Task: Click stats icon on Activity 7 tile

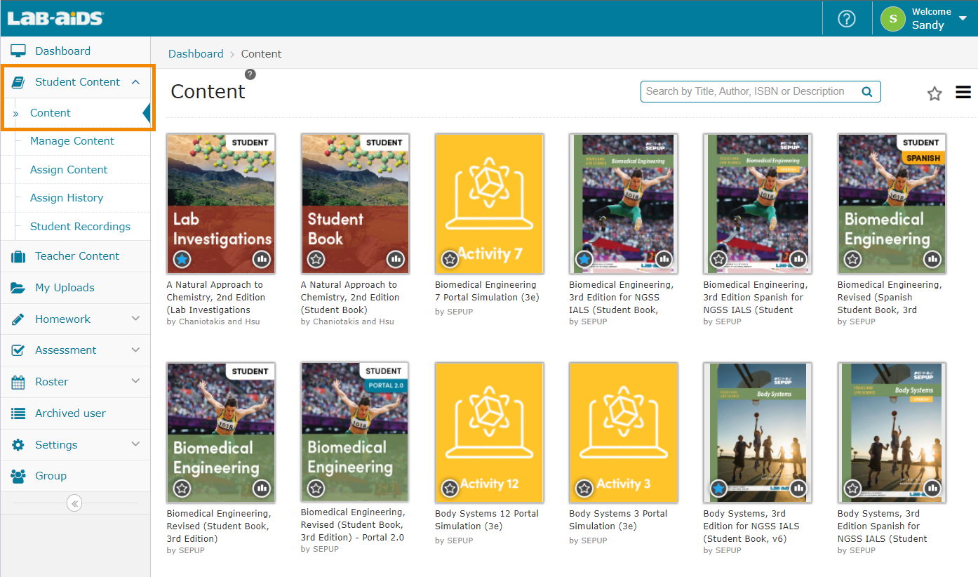Action: (x=530, y=260)
